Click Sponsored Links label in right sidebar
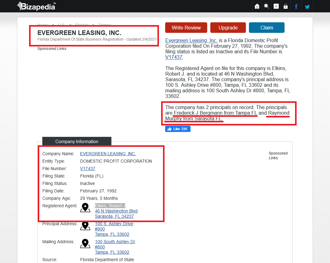The image size is (330, 263). tap(278, 156)
